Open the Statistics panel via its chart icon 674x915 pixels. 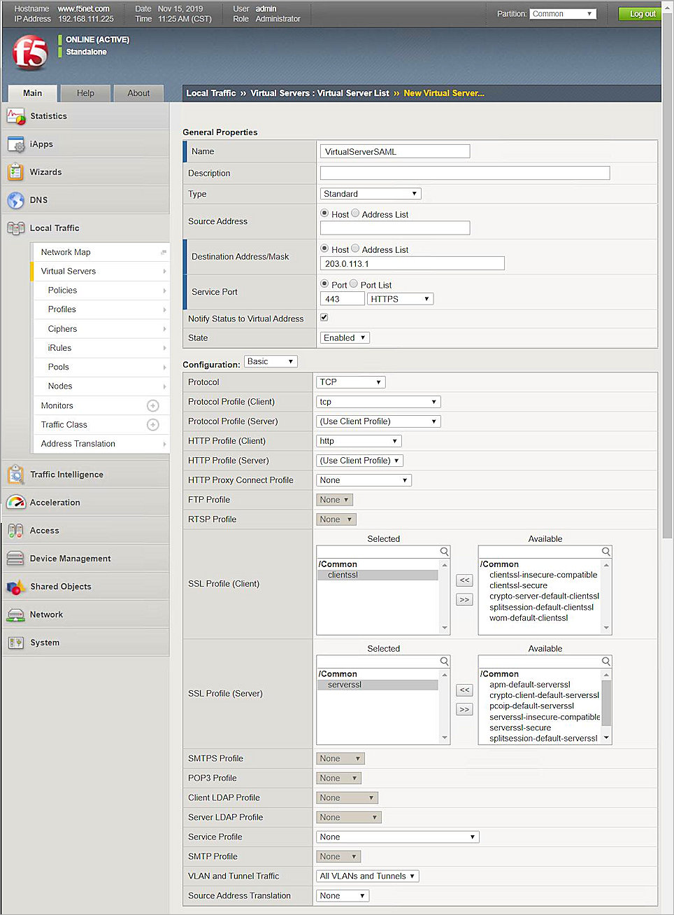pyautogui.click(x=16, y=116)
